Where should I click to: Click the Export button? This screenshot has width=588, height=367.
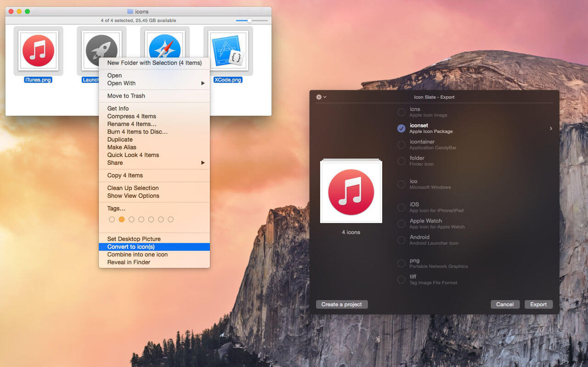click(x=538, y=305)
